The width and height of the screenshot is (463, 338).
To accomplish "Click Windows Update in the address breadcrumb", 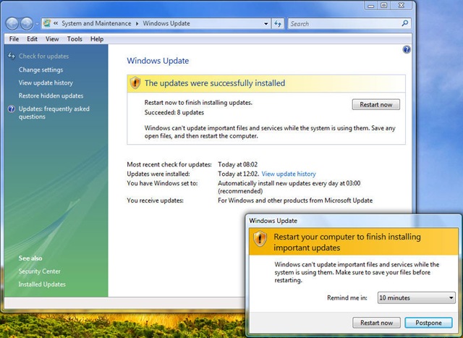I will pyautogui.click(x=166, y=23).
